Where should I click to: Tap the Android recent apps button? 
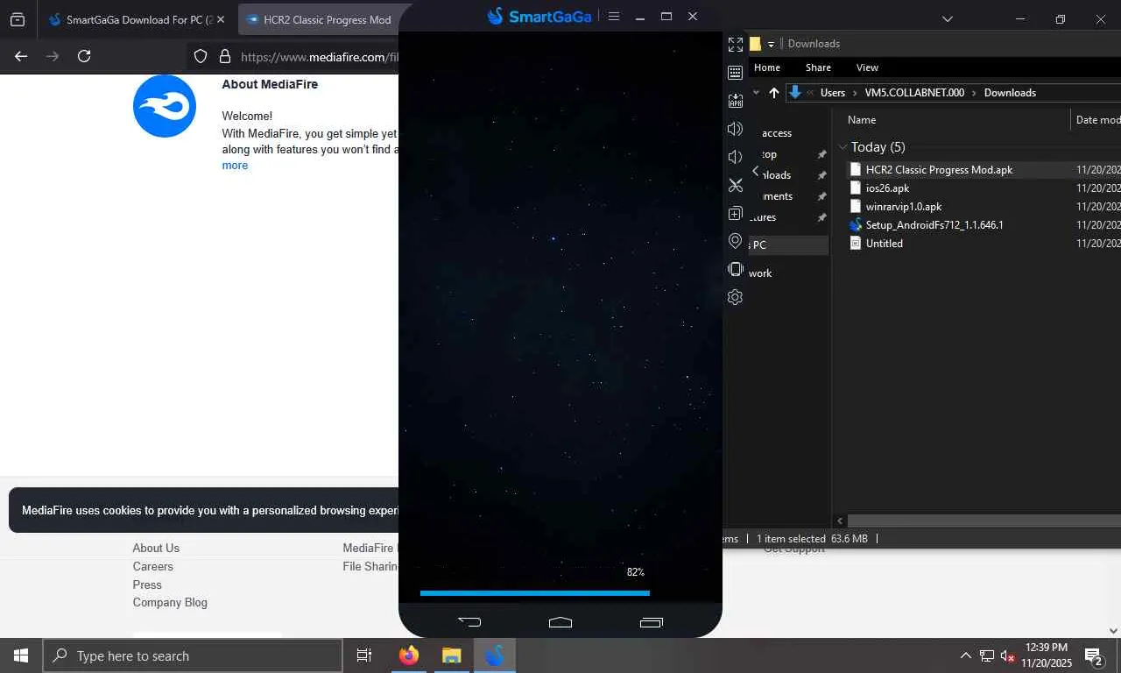tap(652, 622)
